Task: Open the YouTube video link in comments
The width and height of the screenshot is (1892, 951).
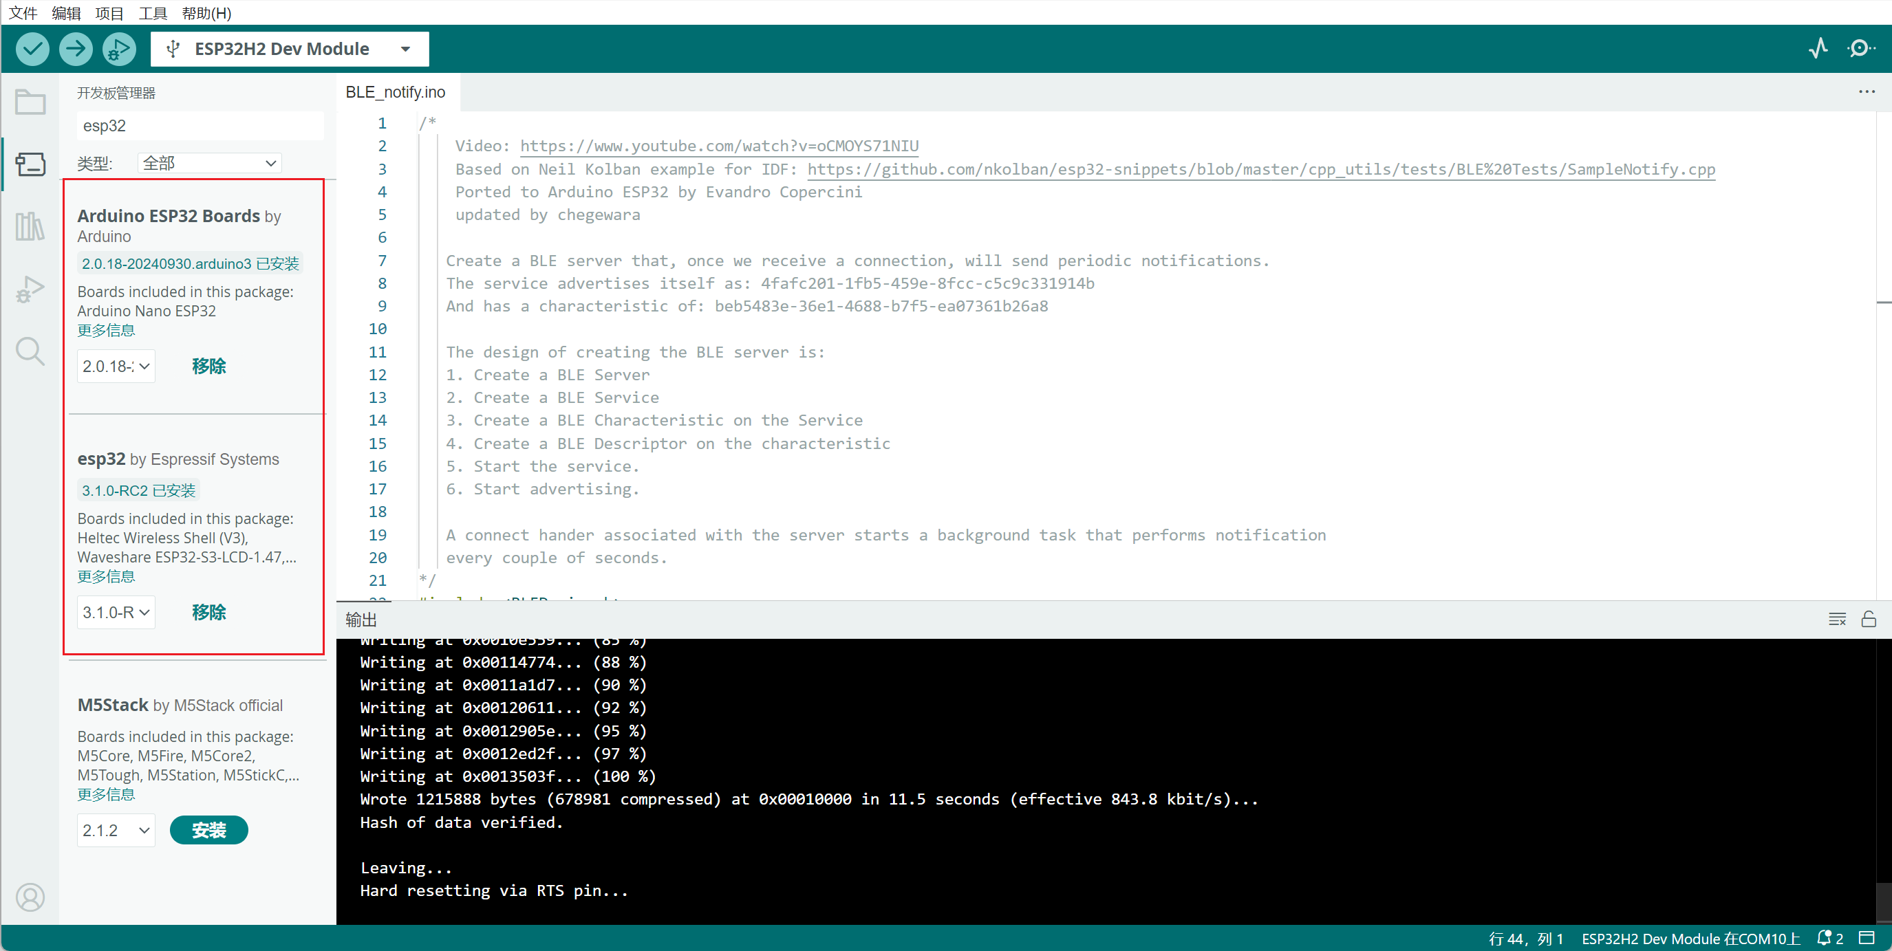Action: (719, 145)
